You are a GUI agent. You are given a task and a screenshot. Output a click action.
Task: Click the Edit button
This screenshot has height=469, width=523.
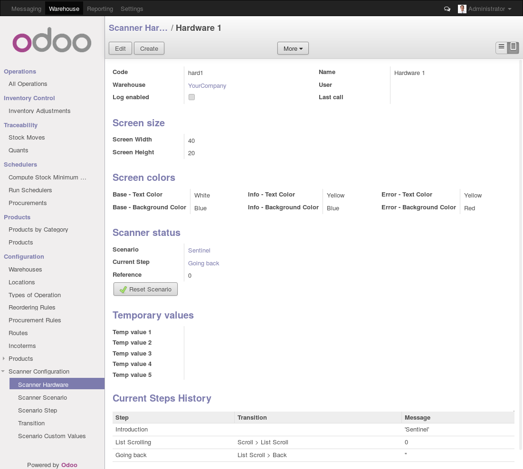120,48
